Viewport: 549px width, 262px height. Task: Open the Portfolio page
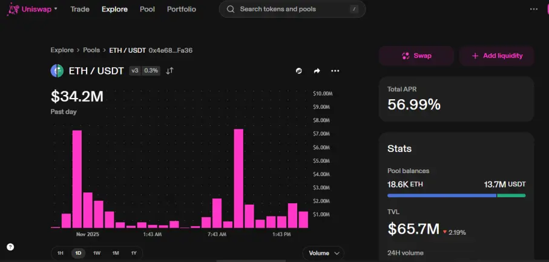182,9
